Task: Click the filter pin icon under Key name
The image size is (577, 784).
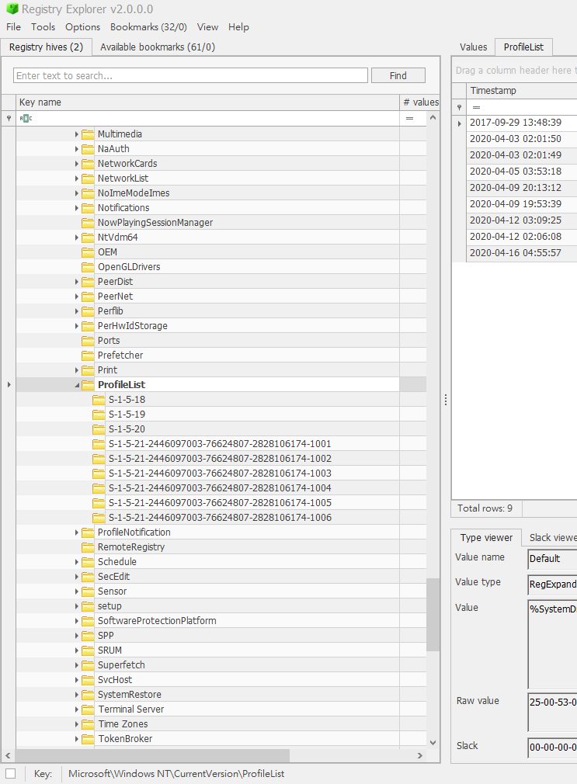Action: [x=9, y=119]
